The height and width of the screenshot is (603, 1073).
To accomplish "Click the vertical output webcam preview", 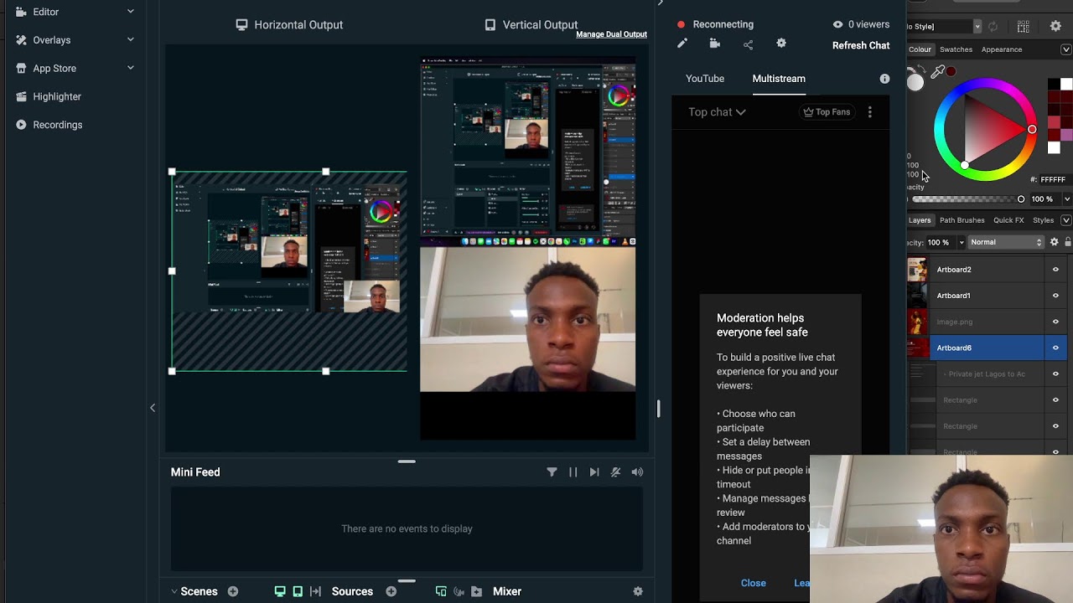I will [x=527, y=319].
